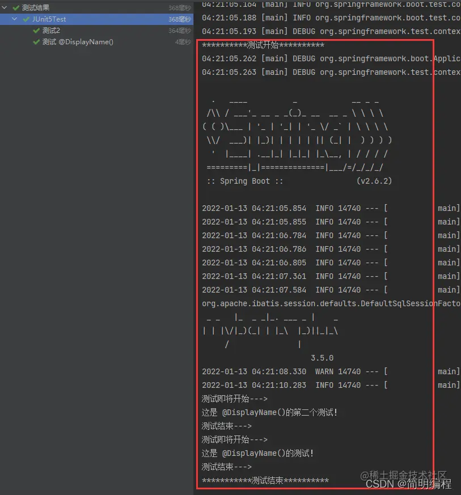Collapse the JUnit5Test tree node
The width and height of the screenshot is (461, 495).
[15, 19]
